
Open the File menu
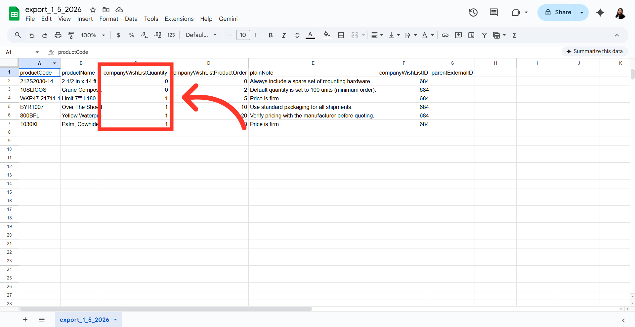pos(30,19)
